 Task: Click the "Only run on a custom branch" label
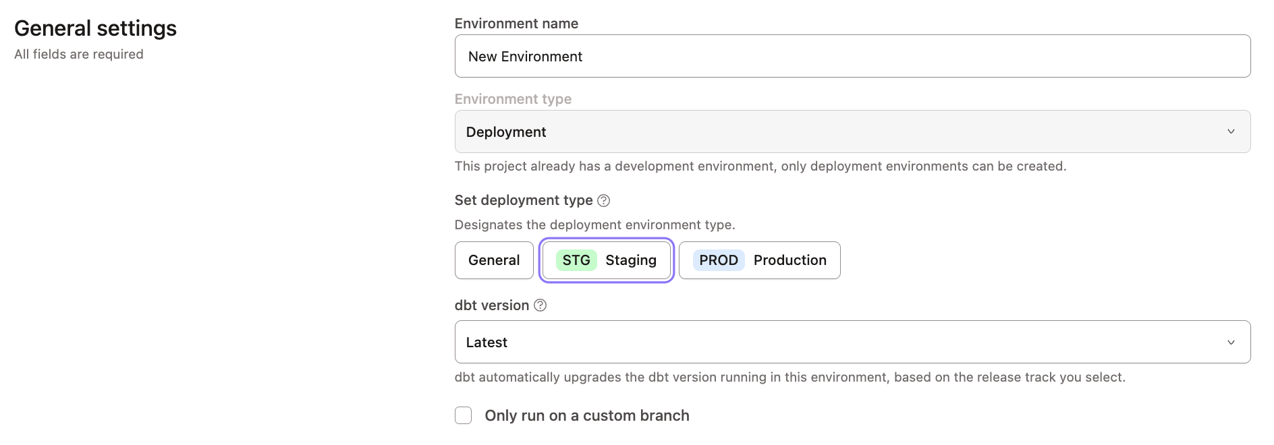(586, 415)
